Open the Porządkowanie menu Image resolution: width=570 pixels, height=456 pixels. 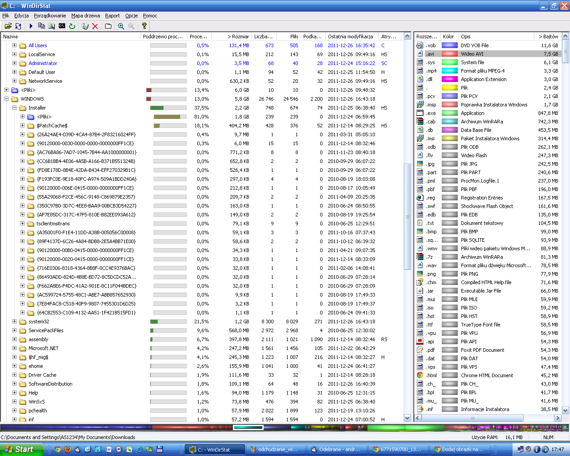click(50, 16)
